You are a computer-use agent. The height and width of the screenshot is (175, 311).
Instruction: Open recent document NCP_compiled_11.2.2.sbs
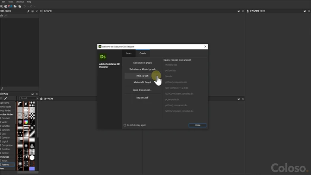click(x=177, y=88)
